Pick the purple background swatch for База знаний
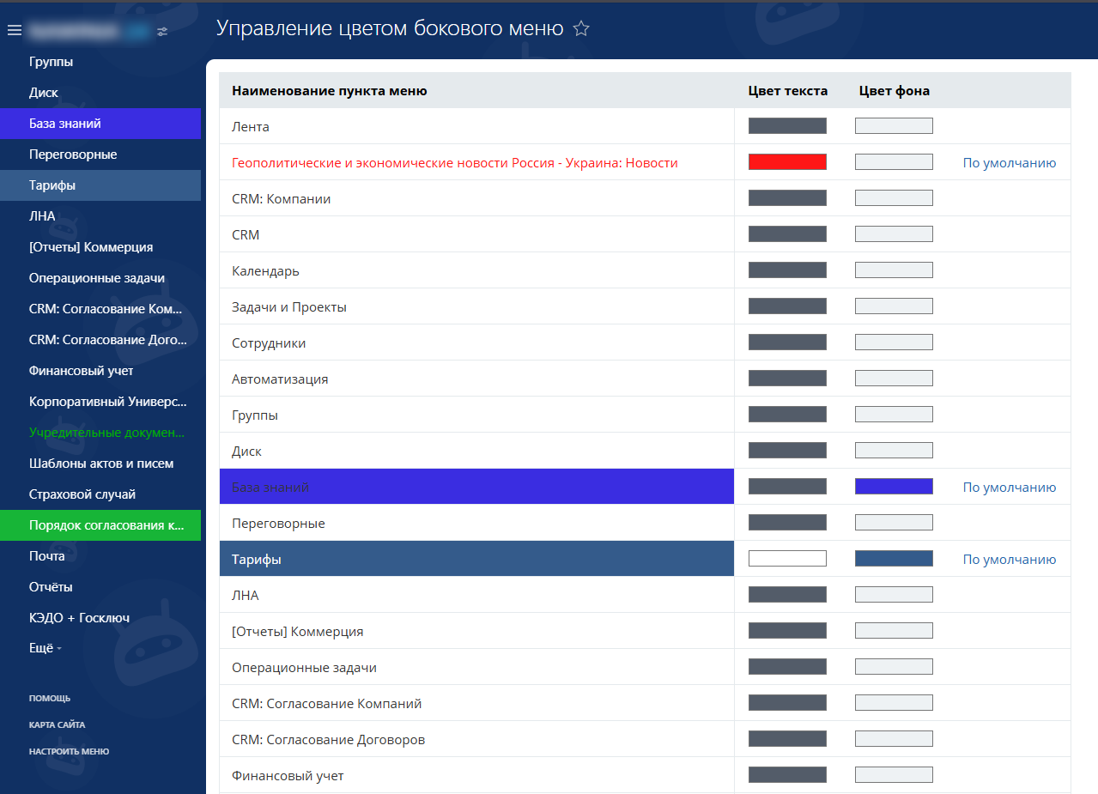The width and height of the screenshot is (1098, 794). click(x=894, y=487)
